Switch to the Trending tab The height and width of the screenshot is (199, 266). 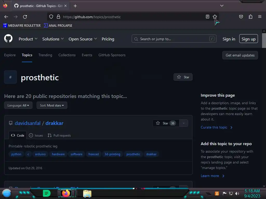click(x=45, y=55)
